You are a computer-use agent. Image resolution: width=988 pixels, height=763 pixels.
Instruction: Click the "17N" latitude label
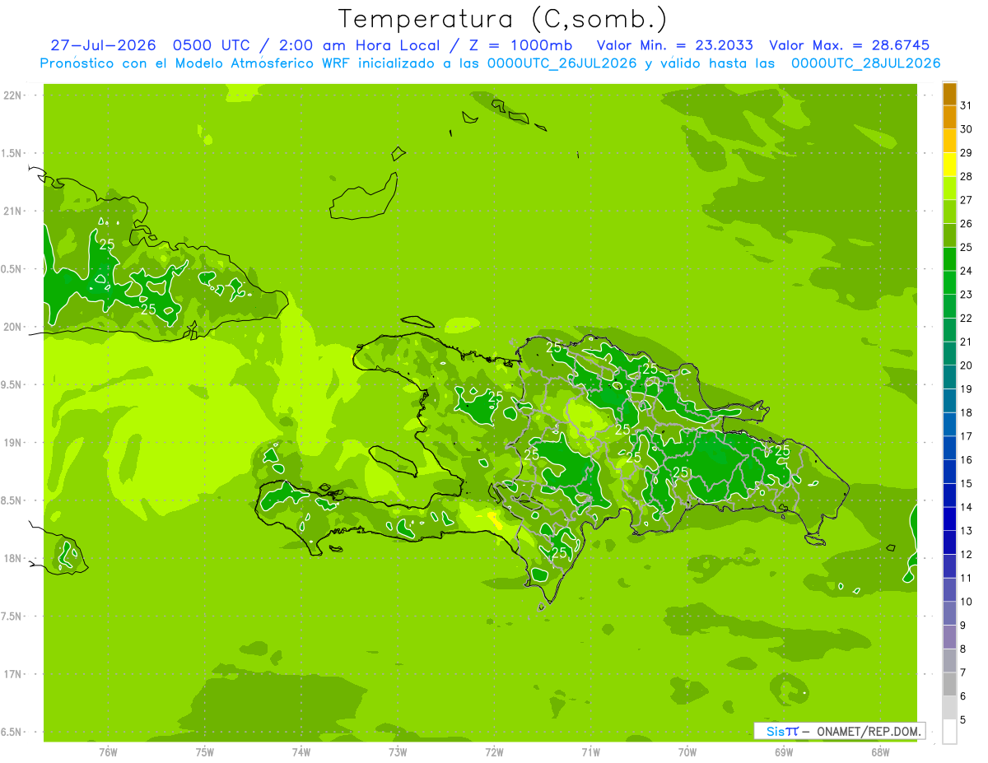tap(12, 674)
